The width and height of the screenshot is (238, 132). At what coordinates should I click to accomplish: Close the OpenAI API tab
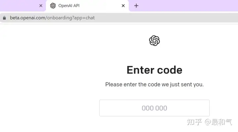[x=123, y=6]
